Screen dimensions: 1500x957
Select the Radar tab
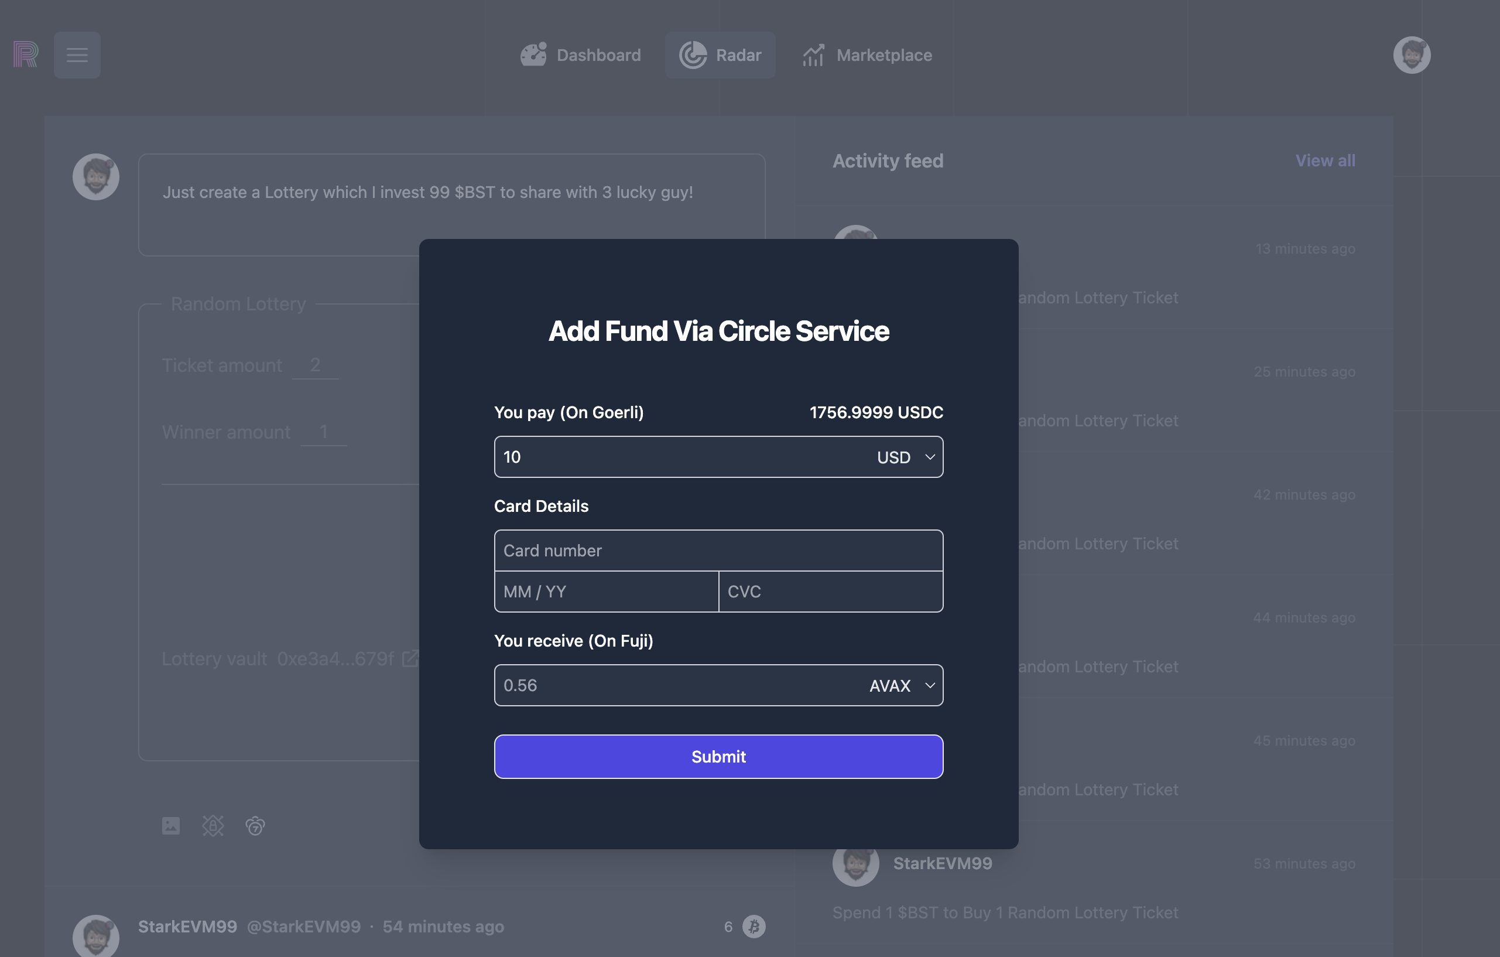point(720,55)
